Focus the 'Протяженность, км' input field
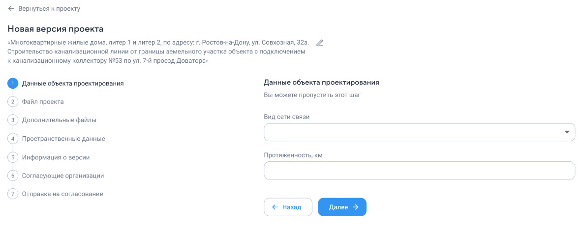This screenshot has height=227, width=584. pyautogui.click(x=419, y=170)
